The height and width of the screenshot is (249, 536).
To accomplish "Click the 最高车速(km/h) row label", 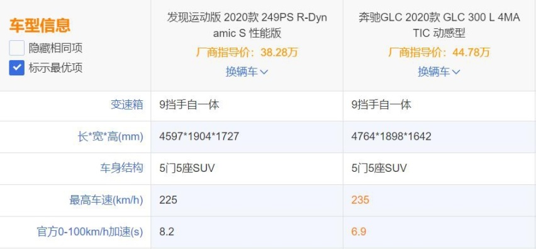I will [x=106, y=200].
